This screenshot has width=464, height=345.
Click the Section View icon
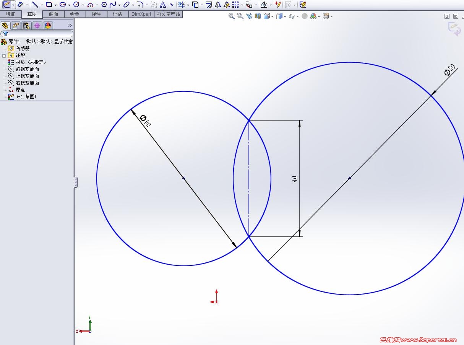pos(258,16)
